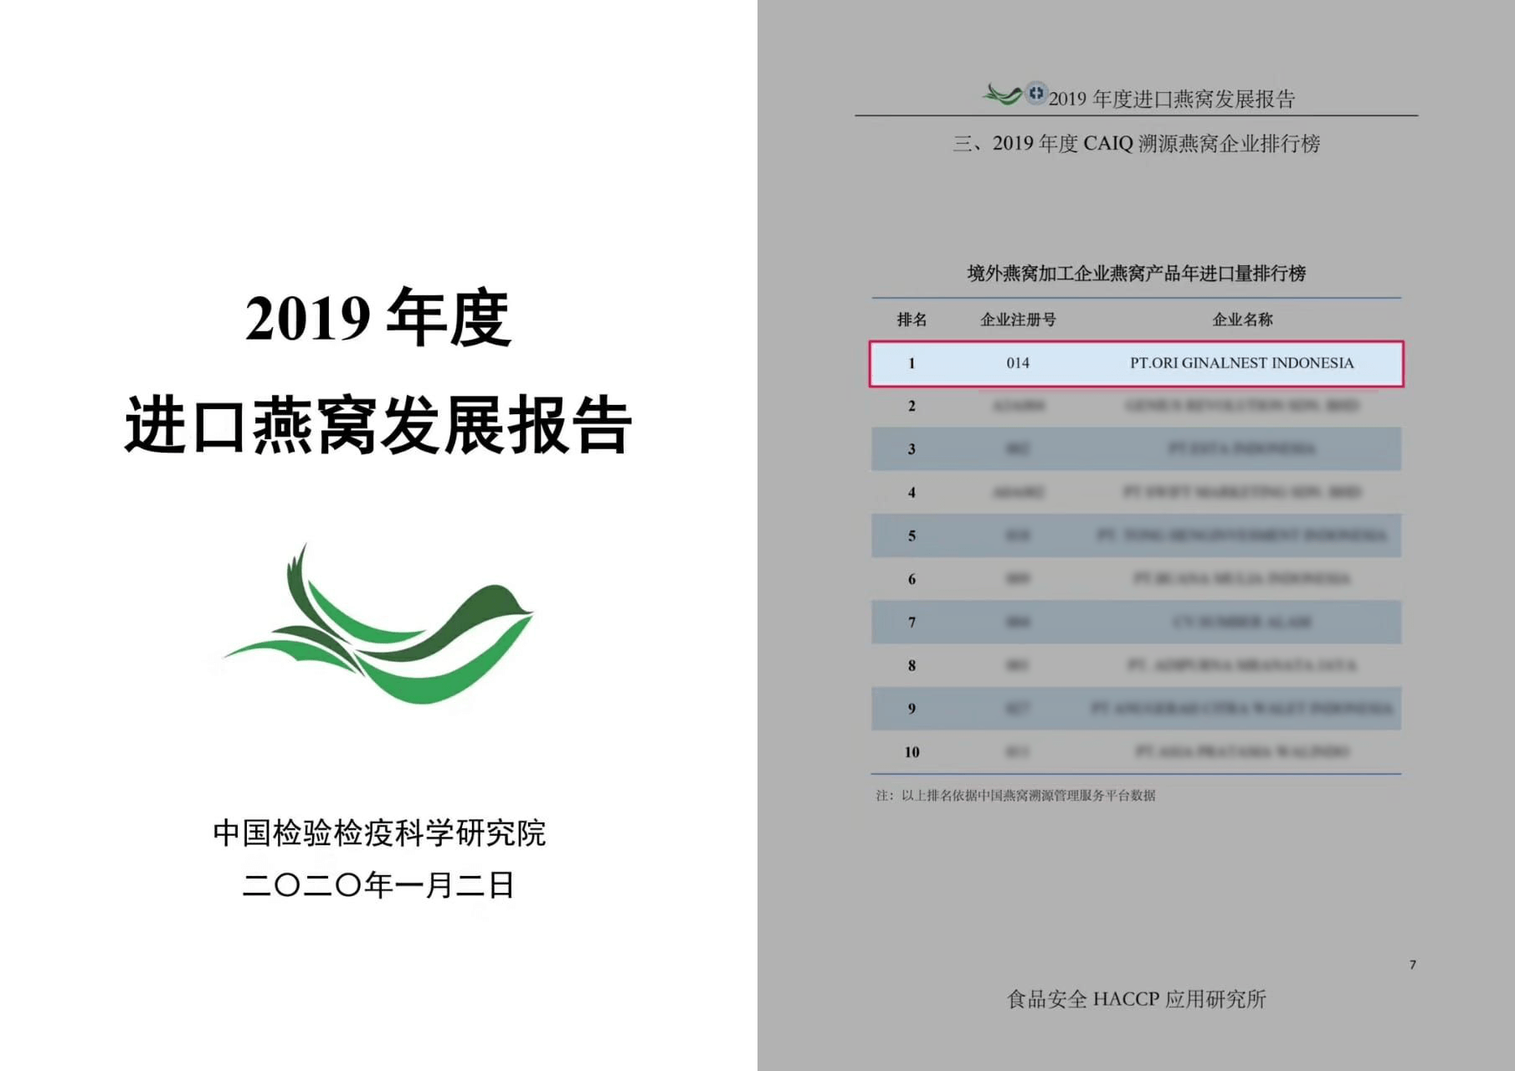This screenshot has width=1515, height=1071.
Task: Click rank number "9" in the table
Action: [x=912, y=709]
